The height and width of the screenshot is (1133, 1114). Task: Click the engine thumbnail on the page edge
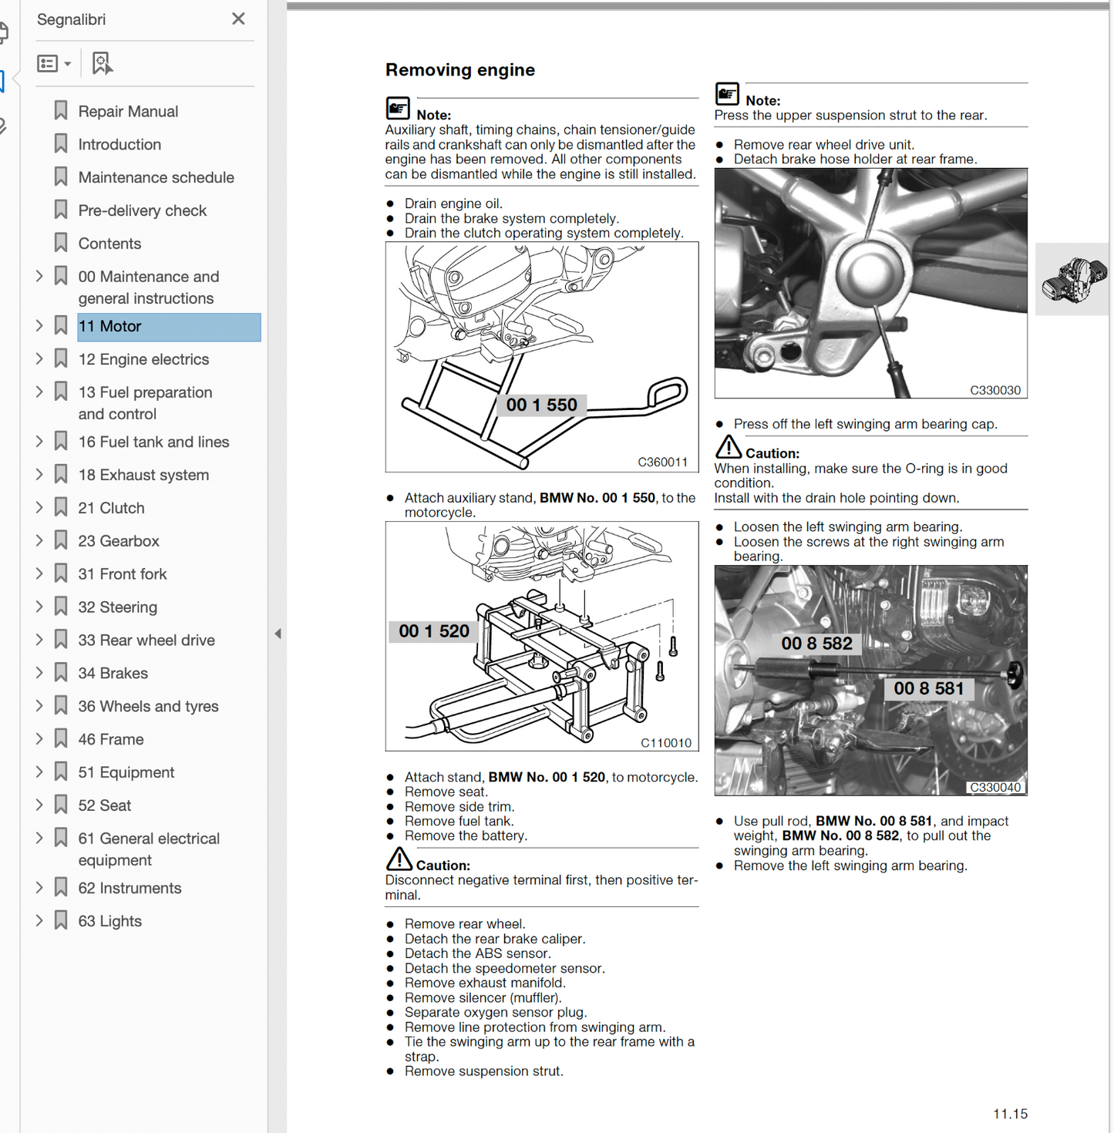1074,279
